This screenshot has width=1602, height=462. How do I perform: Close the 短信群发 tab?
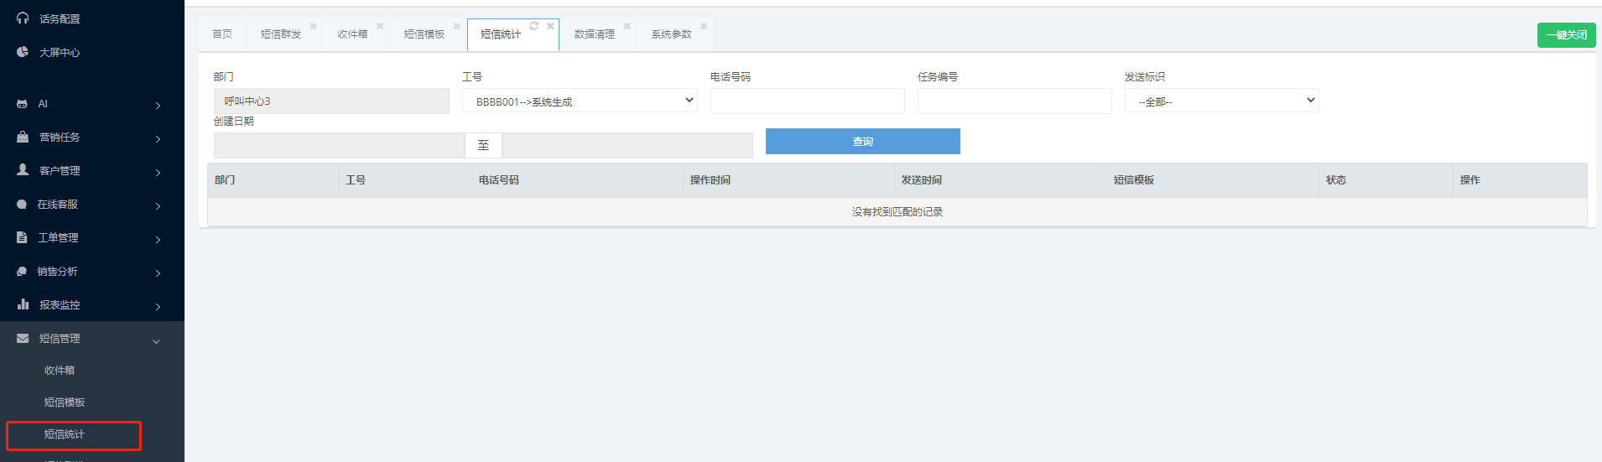(x=314, y=26)
